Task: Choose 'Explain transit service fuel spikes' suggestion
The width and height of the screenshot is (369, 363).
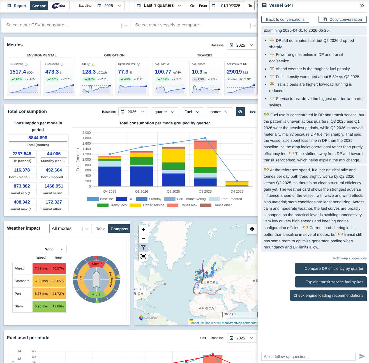Action: [x=331, y=282]
